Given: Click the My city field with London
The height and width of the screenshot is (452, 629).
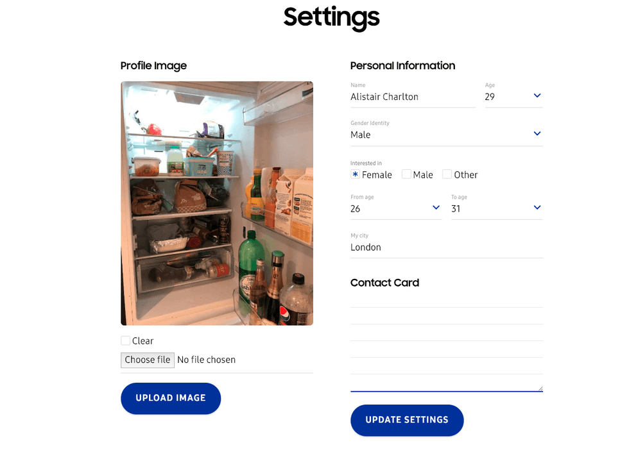Looking at the screenshot, I should [x=446, y=247].
